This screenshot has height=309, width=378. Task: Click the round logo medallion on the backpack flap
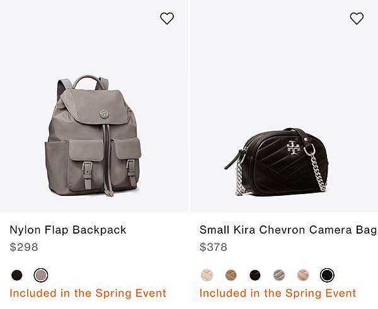(105, 114)
